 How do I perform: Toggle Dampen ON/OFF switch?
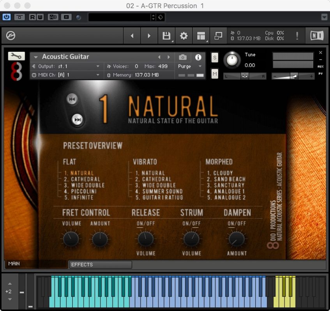[237, 224]
